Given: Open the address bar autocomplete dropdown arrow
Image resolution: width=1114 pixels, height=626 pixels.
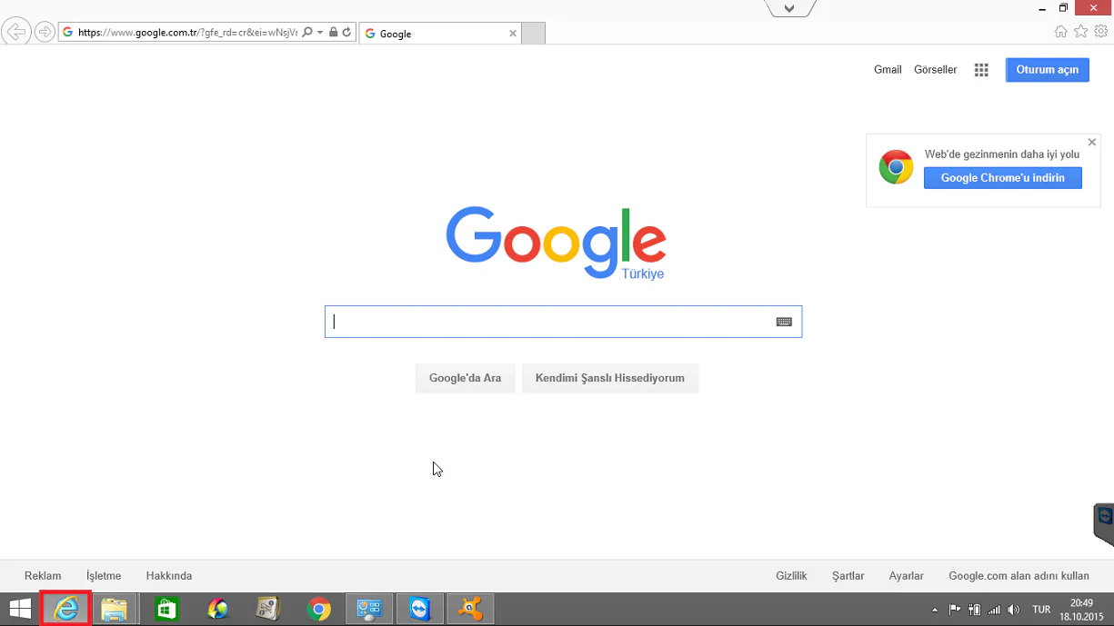Looking at the screenshot, I should click(x=320, y=33).
